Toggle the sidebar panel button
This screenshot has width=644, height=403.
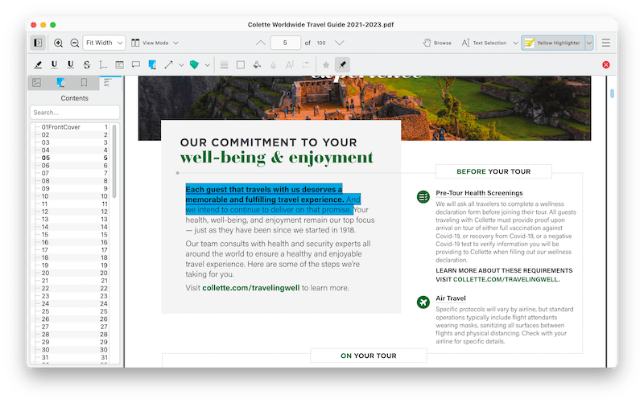(37, 43)
